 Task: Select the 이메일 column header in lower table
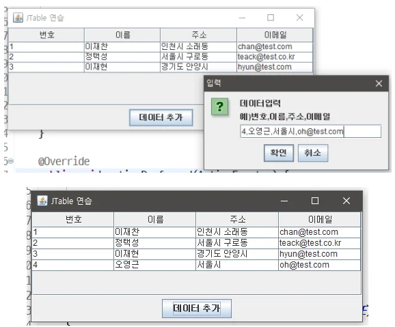click(320, 219)
